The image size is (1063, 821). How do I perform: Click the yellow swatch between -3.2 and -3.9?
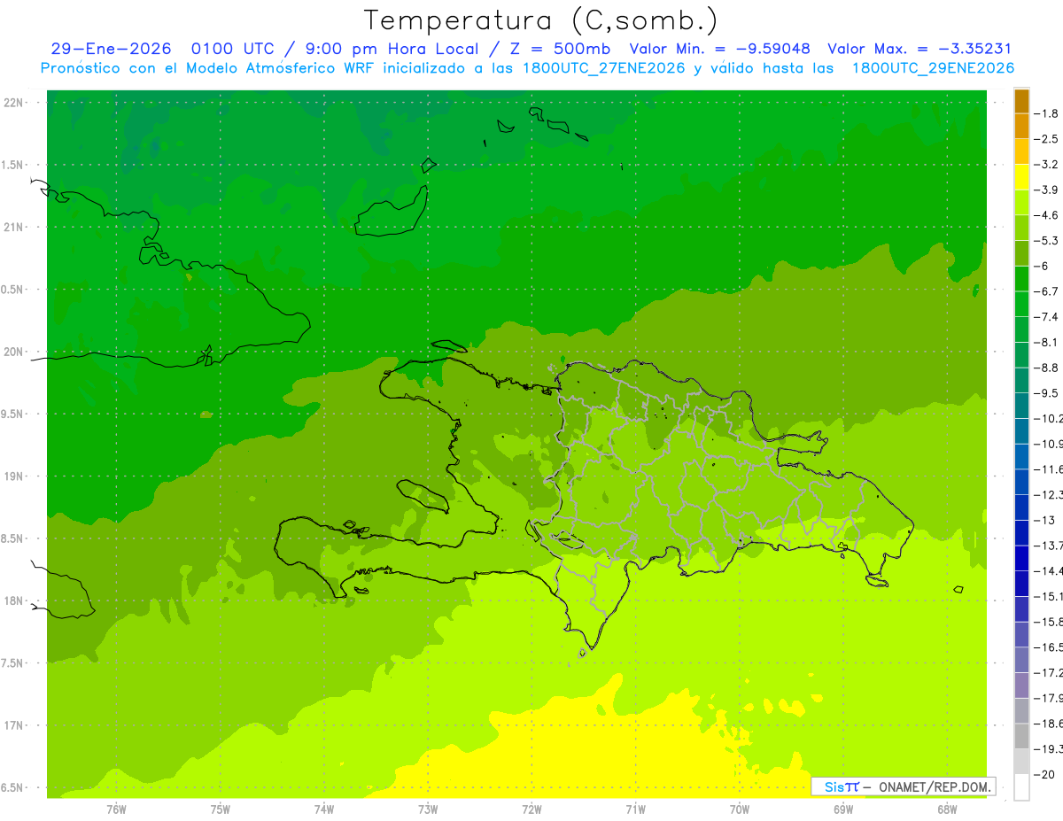pyautogui.click(x=1021, y=177)
